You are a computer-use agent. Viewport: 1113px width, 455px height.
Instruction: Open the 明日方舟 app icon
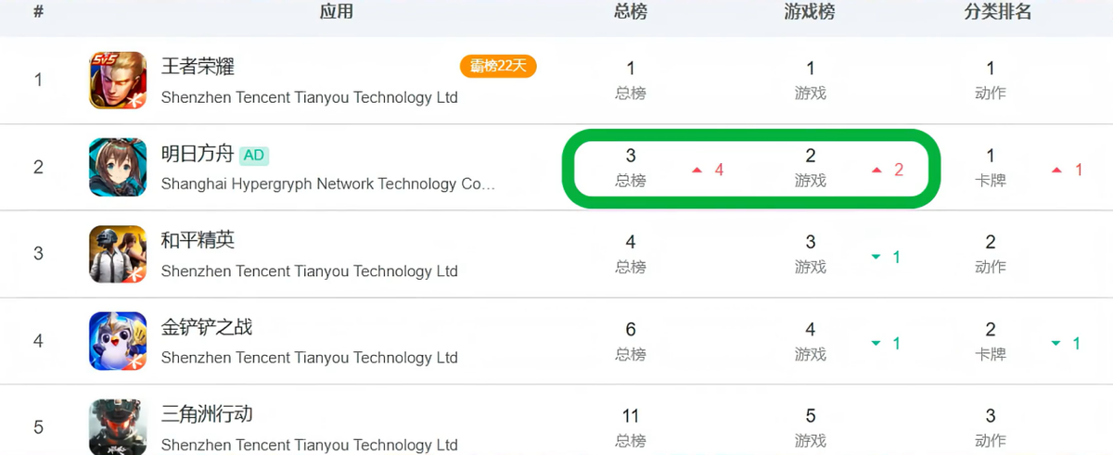[x=118, y=167]
